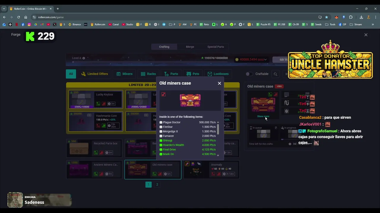Filter by Racks category
The width and height of the screenshot is (380, 213).
coord(148,74)
